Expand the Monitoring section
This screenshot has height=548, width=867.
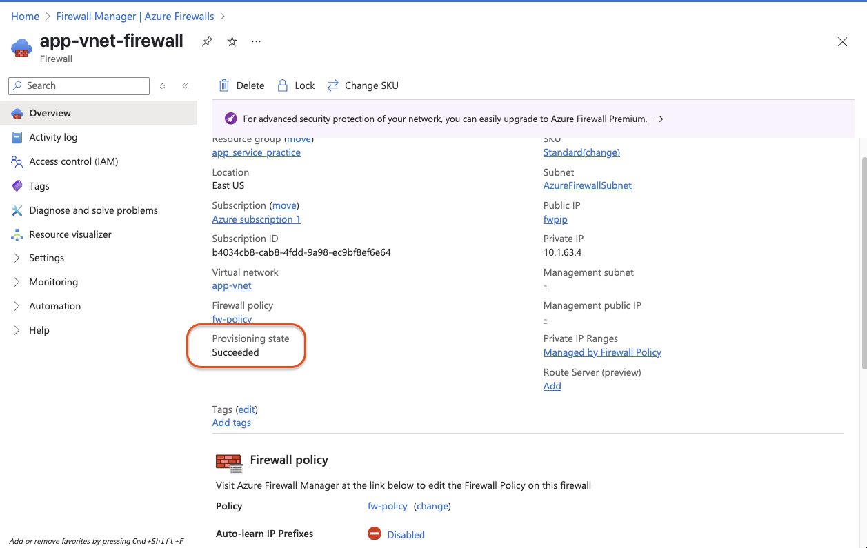point(17,282)
